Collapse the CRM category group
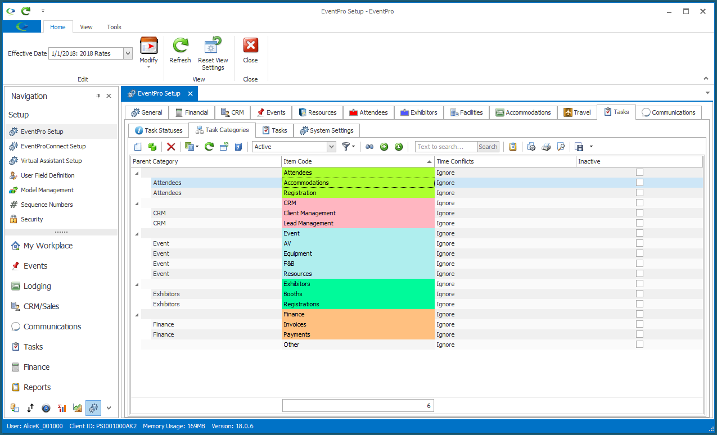 coord(136,203)
